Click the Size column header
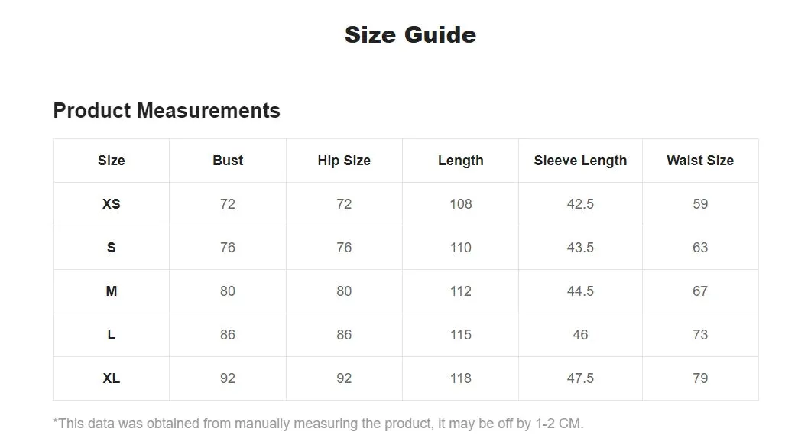This screenshot has height=448, width=798. pos(111,161)
